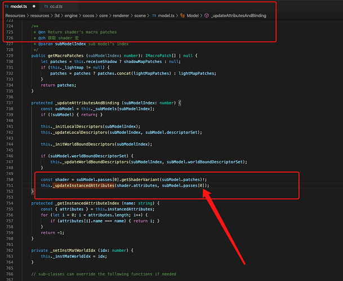
Task: Click getShaderVariant in line 750
Action: [x=140, y=180]
